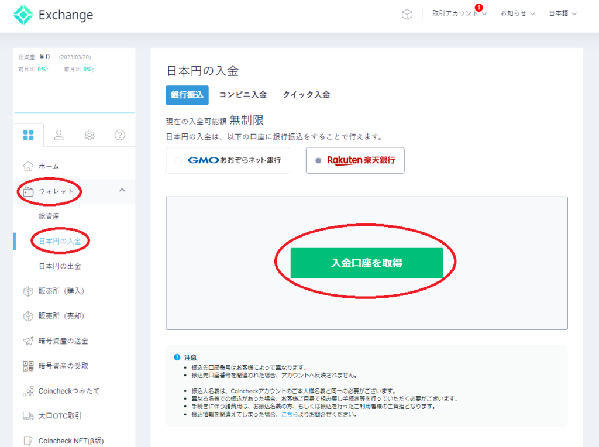Click the home icon labeled ホーム
599x447 pixels.
click(x=28, y=166)
